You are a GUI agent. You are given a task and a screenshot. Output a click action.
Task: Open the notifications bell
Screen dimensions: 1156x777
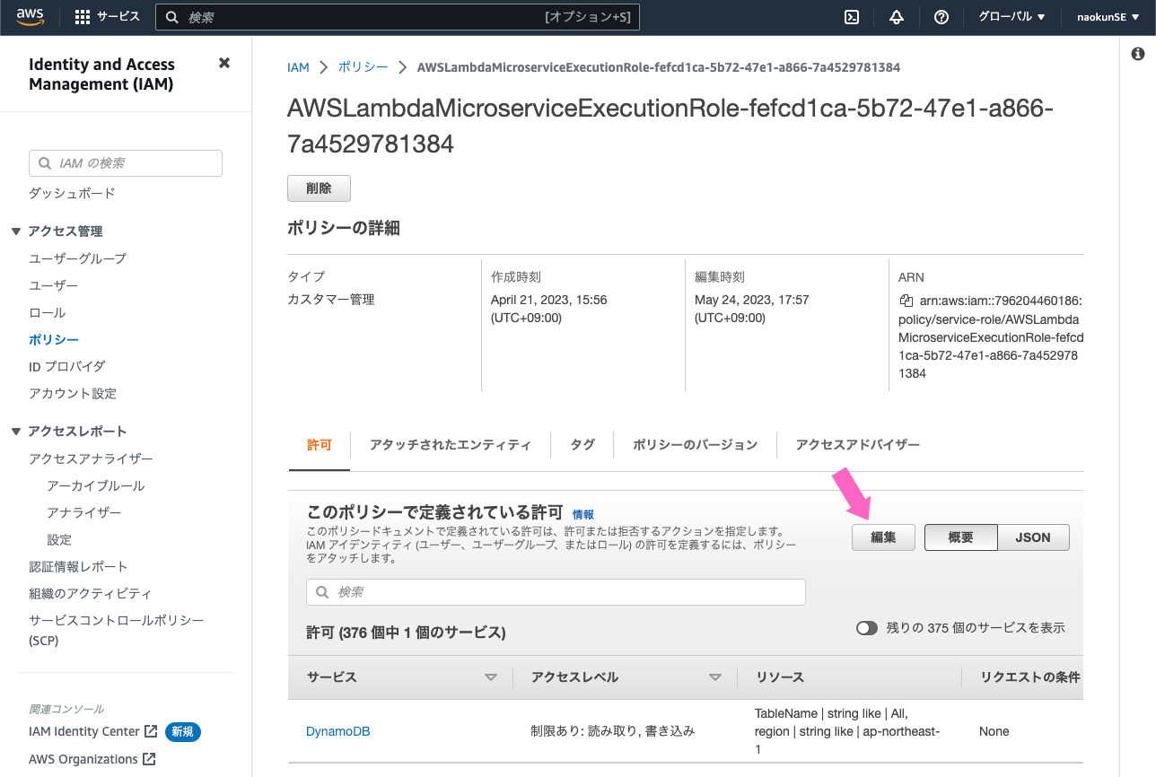[897, 17]
